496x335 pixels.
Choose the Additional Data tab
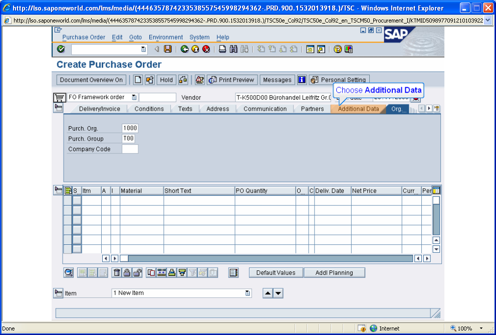[x=358, y=109]
